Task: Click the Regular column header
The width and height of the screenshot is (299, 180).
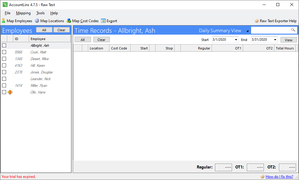Action: pos(196,48)
